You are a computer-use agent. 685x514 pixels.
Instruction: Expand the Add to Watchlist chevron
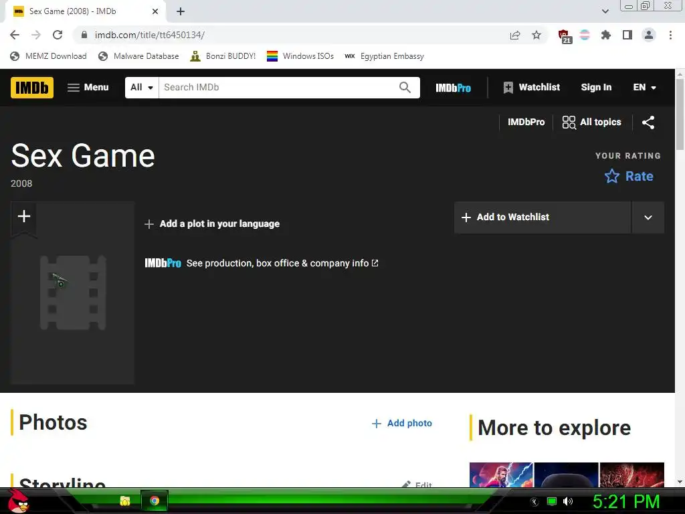pos(648,218)
